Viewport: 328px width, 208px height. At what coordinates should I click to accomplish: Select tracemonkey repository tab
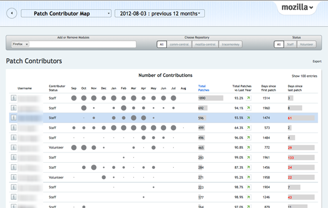[231, 44]
